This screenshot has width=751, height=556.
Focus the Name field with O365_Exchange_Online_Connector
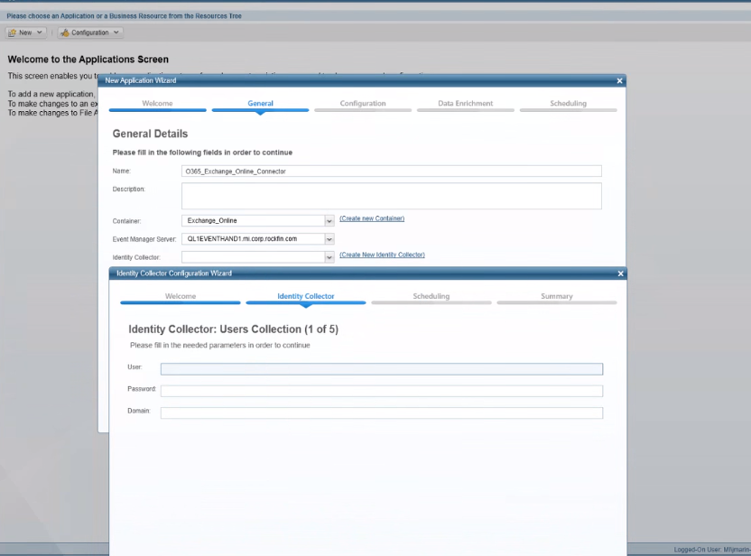(392, 171)
